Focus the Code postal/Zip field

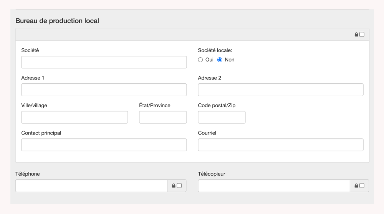pos(222,117)
